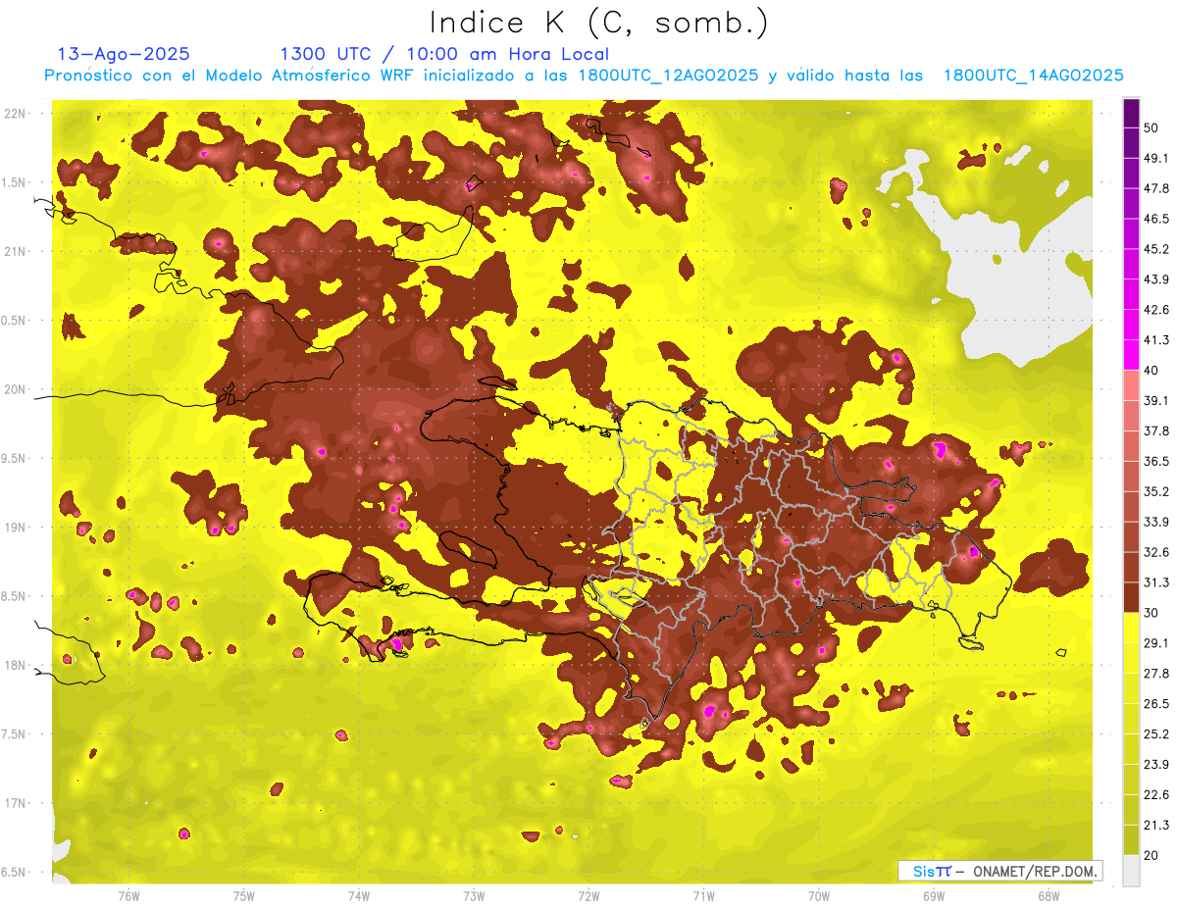
Task: Click the longitude label '68W'
Action: click(x=1049, y=895)
